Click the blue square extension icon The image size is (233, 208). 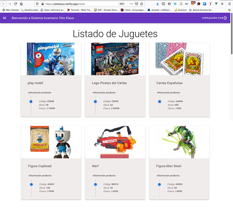tap(205, 4)
